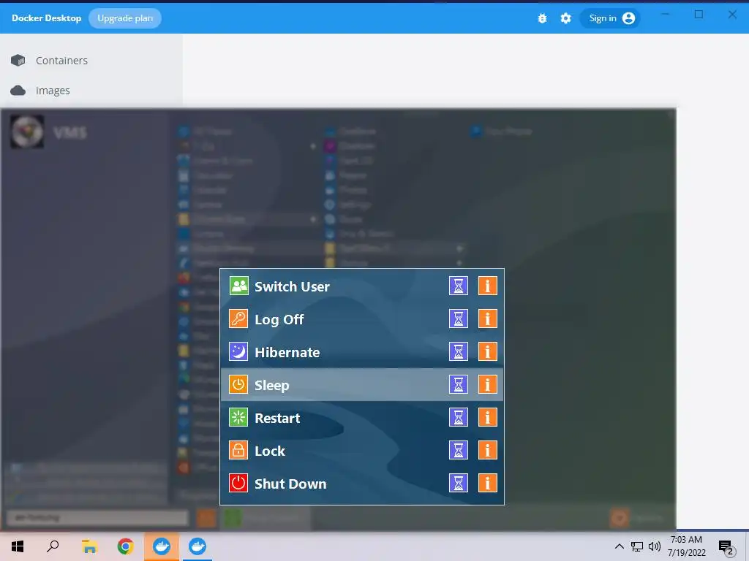The image size is (749, 561).
Task: Show hidden system tray icons
Action: tap(619, 546)
